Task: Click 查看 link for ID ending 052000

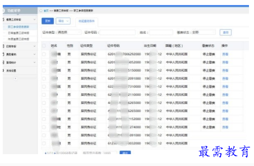Action: point(225,62)
